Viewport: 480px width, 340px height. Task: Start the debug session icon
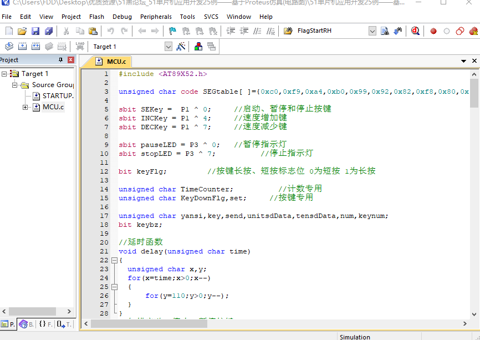click(x=415, y=31)
